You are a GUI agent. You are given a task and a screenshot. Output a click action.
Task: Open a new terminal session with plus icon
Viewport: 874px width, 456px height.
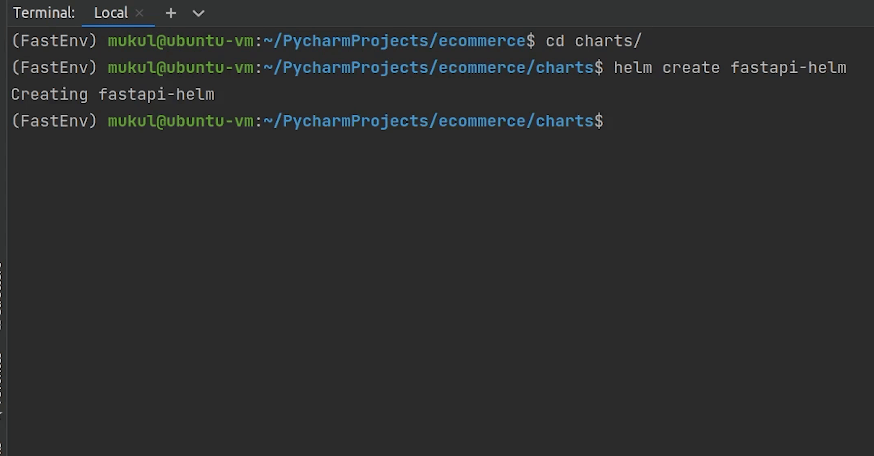[x=171, y=13]
